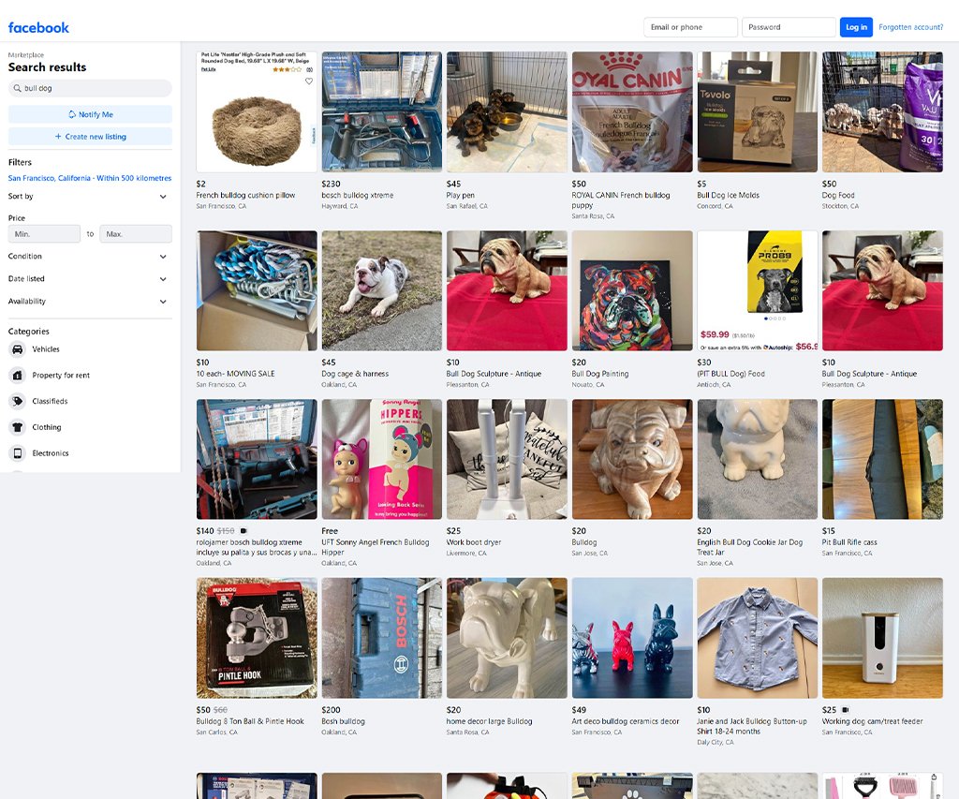Click the Log in button

click(856, 27)
